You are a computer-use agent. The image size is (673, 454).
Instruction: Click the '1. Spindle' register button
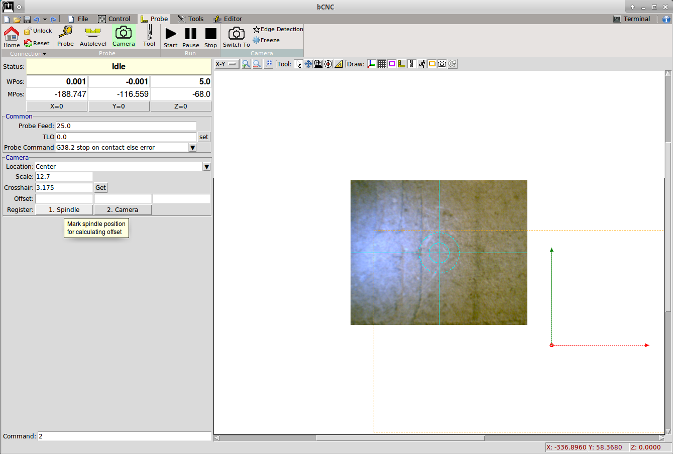point(64,210)
